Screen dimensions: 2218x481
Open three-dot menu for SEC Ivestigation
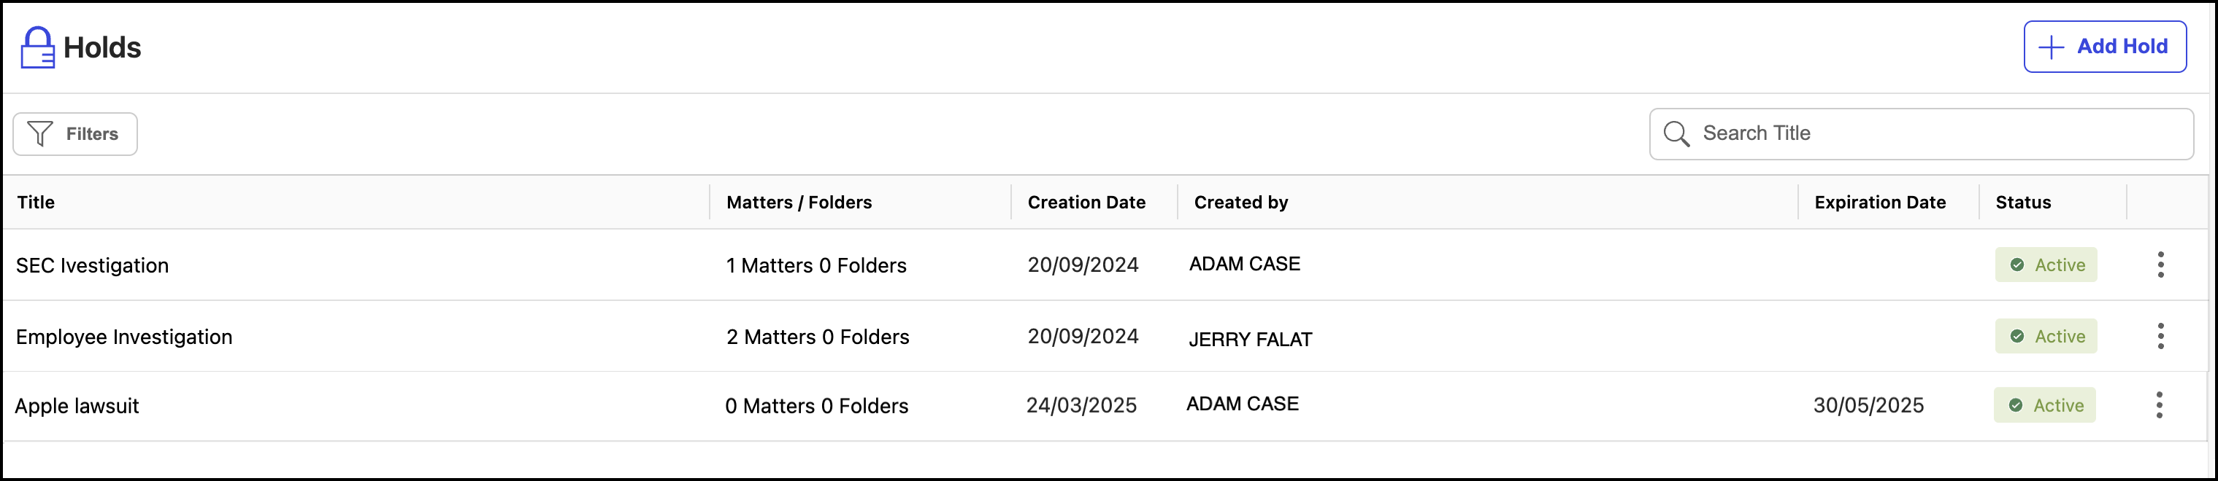point(2160,265)
